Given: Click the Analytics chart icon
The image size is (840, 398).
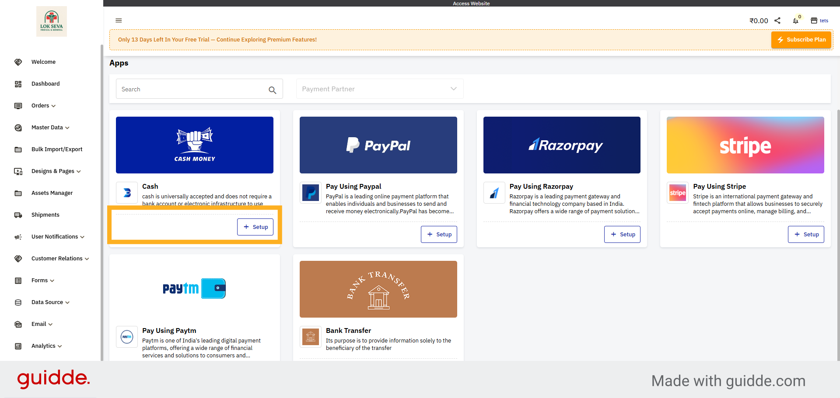Looking at the screenshot, I should [18, 346].
